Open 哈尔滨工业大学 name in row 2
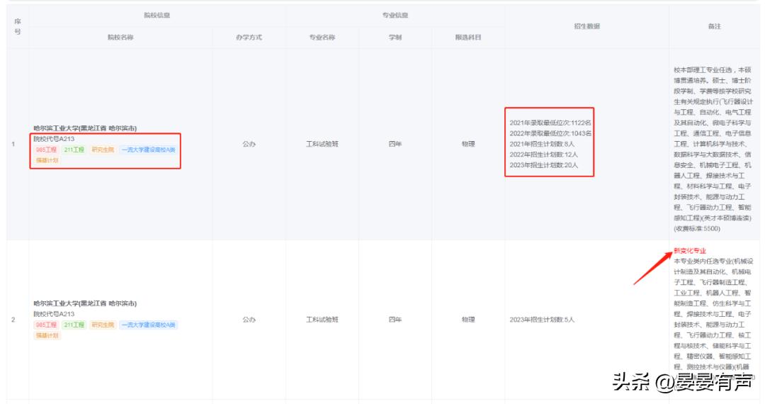Viewport: 765px width, 404px height. (x=86, y=303)
